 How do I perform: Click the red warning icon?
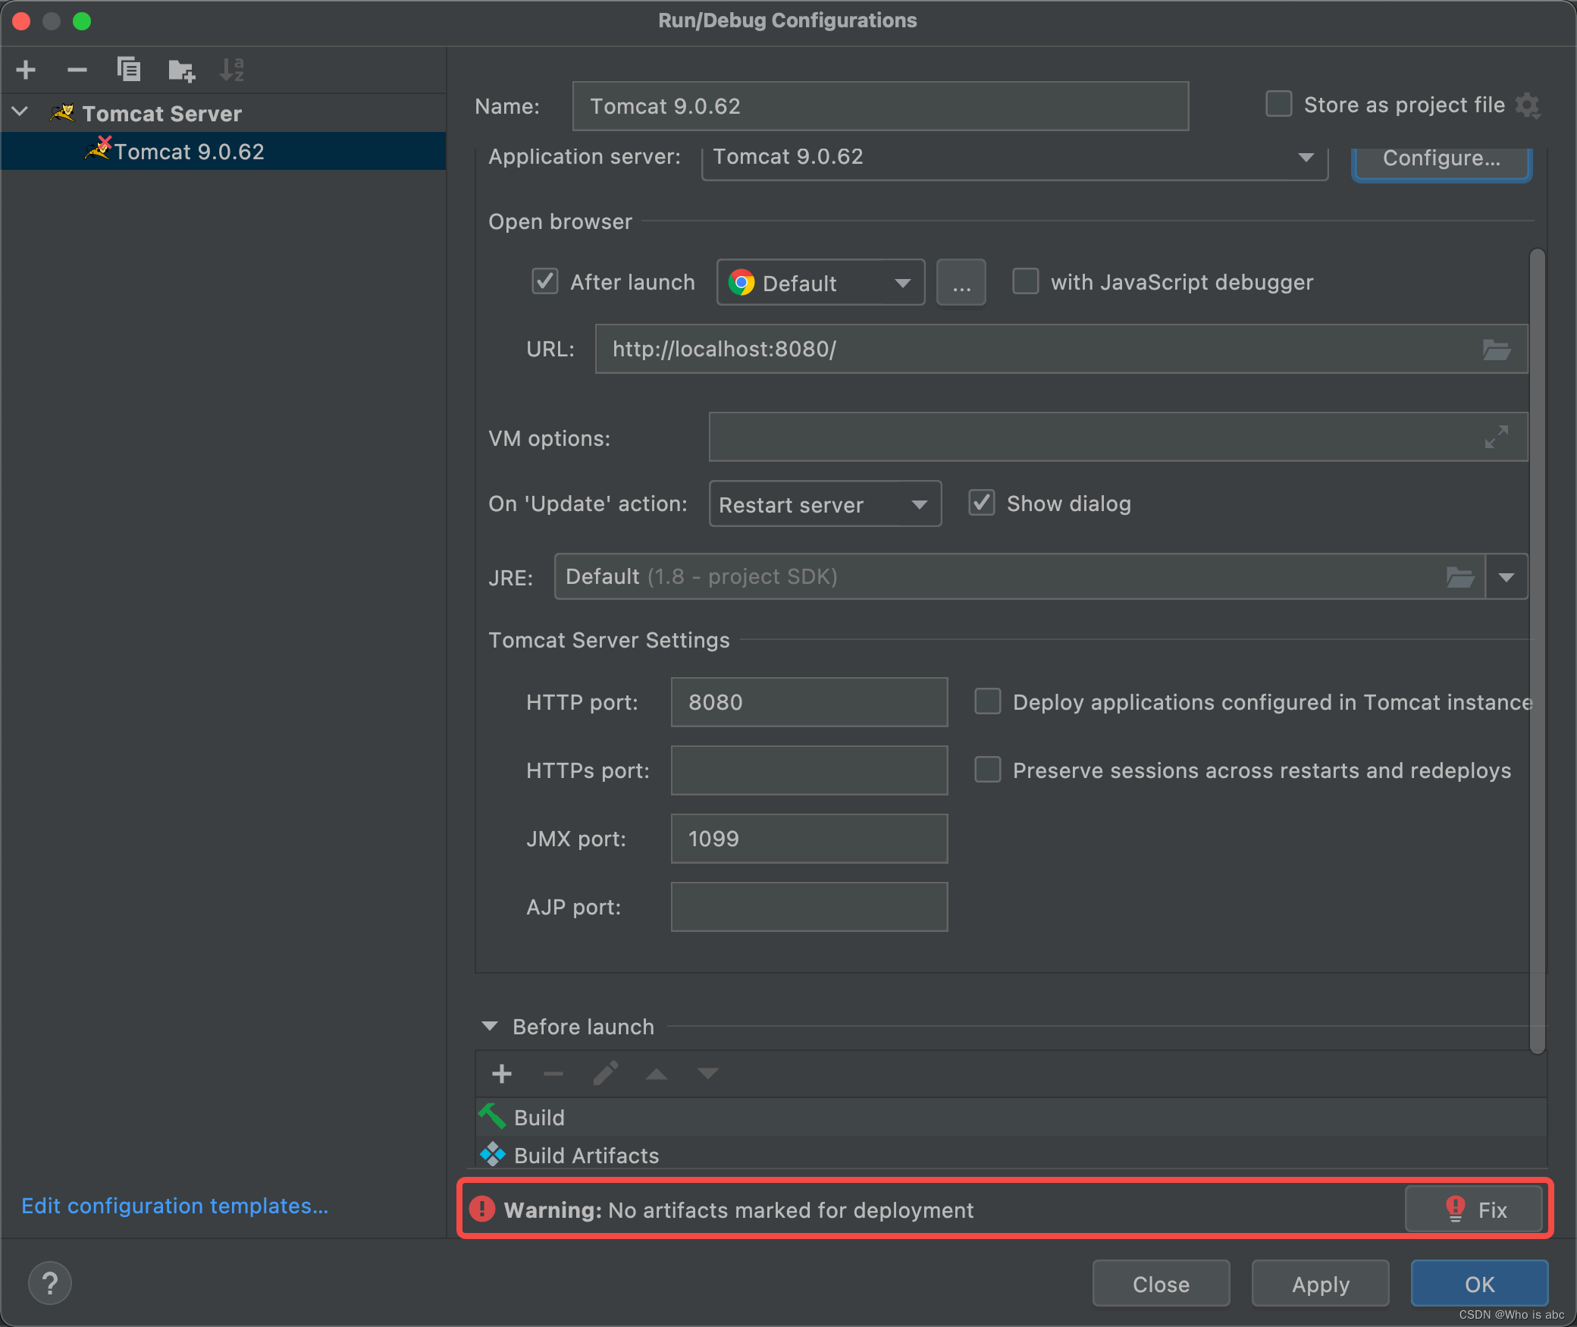(482, 1209)
